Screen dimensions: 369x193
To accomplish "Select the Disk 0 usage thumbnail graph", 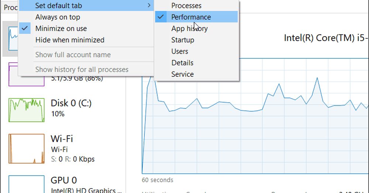I will tap(27, 110).
